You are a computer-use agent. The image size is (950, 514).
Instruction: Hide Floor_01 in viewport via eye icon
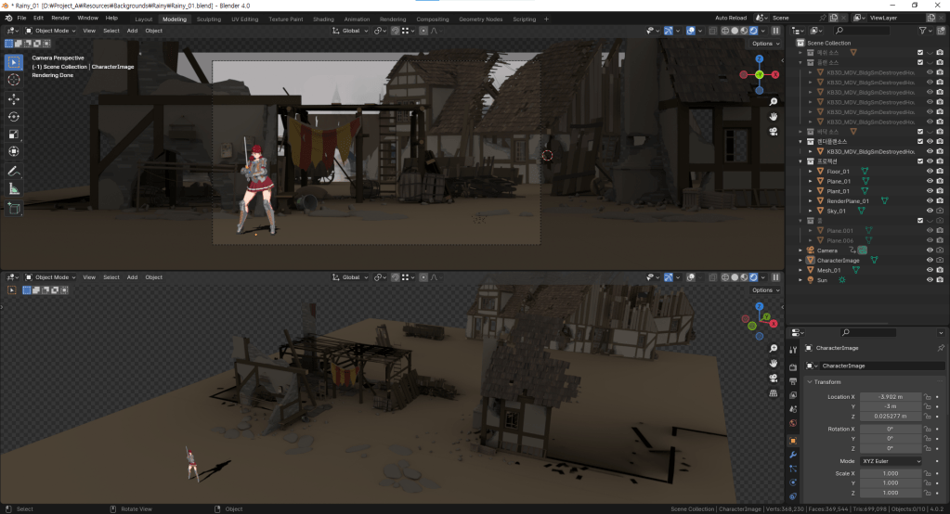tap(930, 171)
